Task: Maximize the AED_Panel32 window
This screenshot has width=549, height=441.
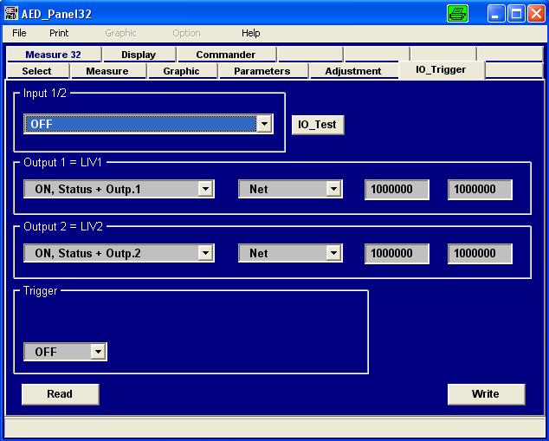Action: 516,14
